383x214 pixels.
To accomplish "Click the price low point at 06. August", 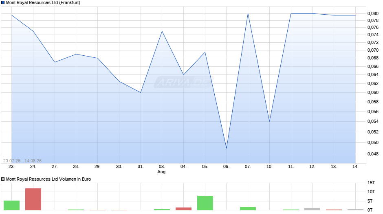I will [227, 148].
